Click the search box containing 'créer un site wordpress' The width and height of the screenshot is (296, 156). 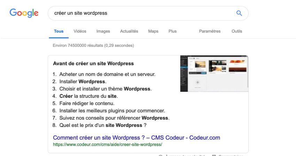139,13
